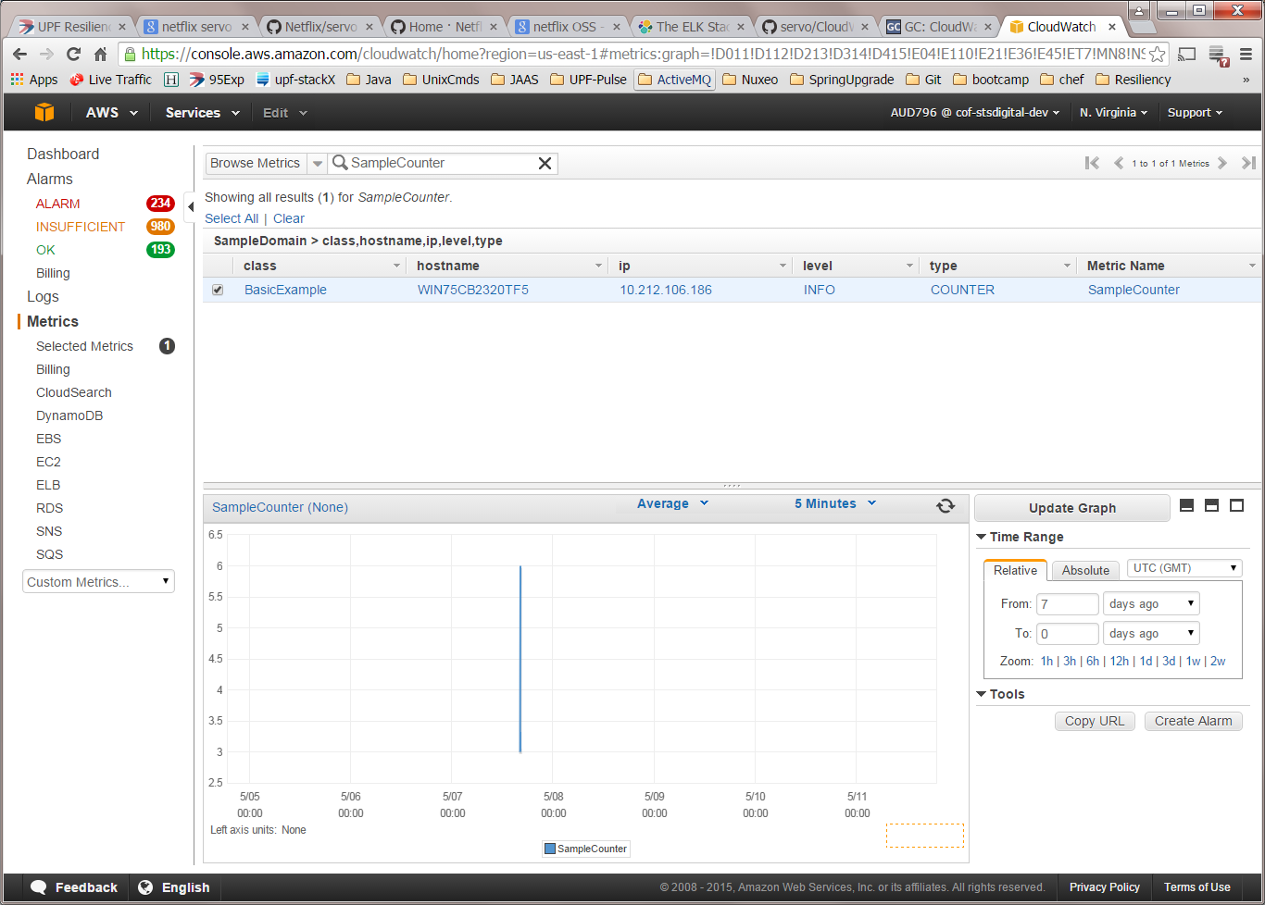
Task: Click the Feedback speech bubble icon
Action: pos(38,887)
